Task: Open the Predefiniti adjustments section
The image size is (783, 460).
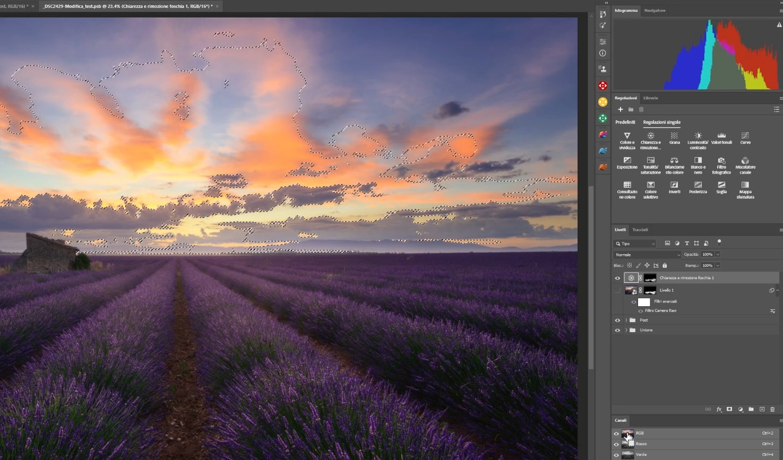Action: pyautogui.click(x=625, y=122)
